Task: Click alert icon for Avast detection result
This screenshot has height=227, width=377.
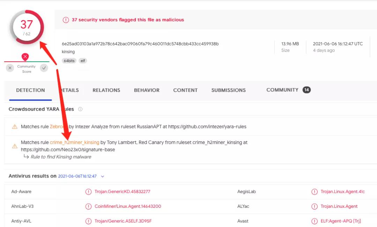Action: click(x=315, y=221)
